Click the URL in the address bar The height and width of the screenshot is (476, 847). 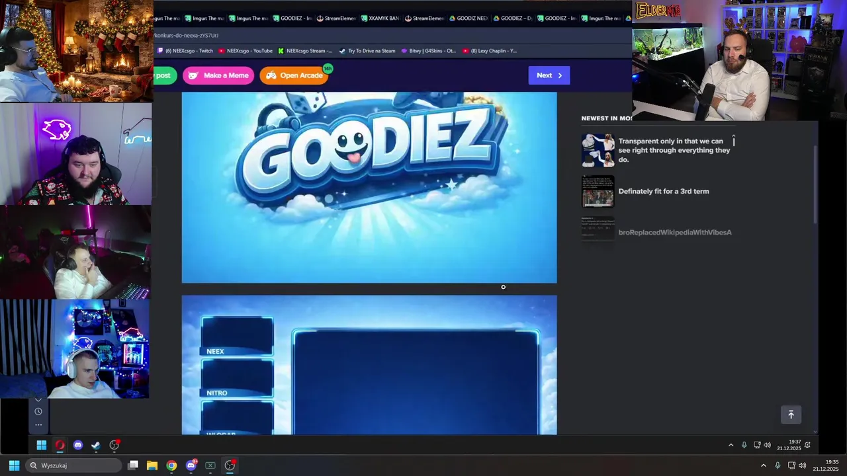(x=187, y=35)
